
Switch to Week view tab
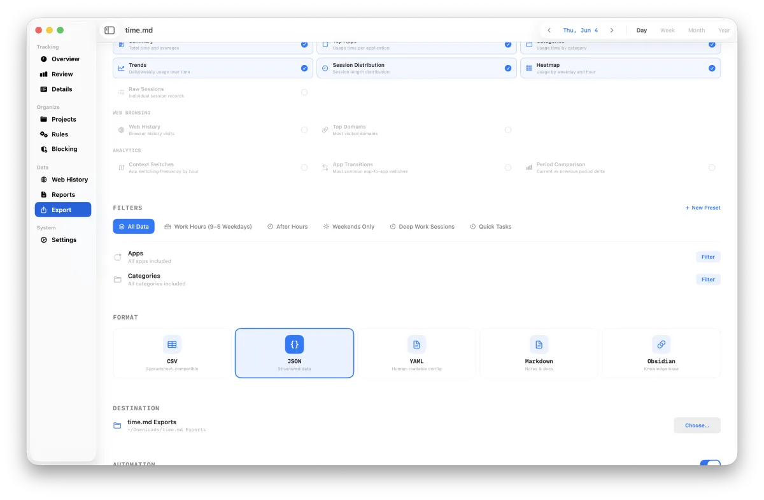pos(667,31)
